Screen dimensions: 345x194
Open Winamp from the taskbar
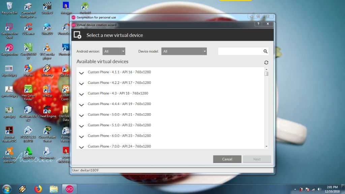[x=22, y=189]
